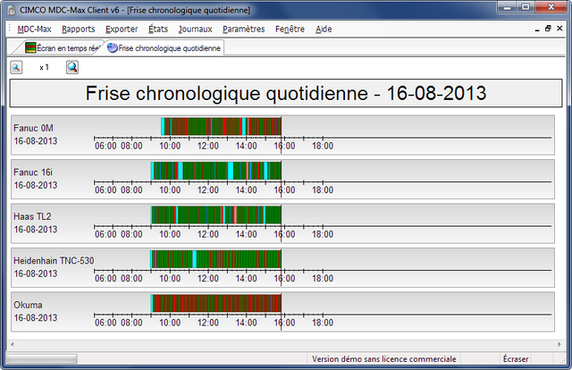572x370 pixels.
Task: Click the zoom in magnifier icon
Action: 72,68
